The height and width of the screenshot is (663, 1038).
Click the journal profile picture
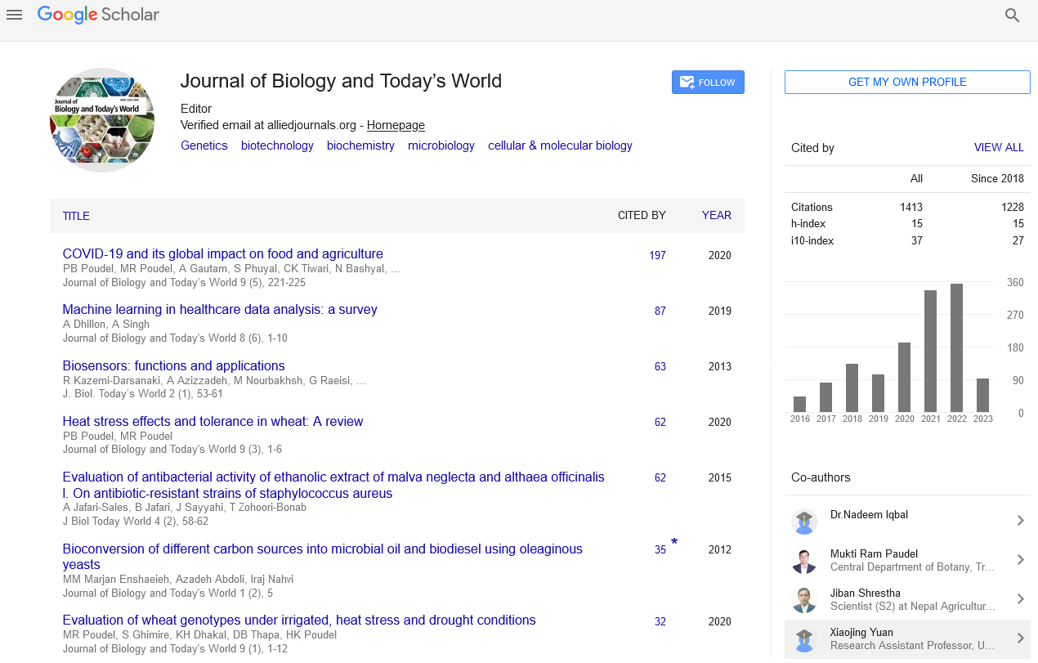coord(102,120)
